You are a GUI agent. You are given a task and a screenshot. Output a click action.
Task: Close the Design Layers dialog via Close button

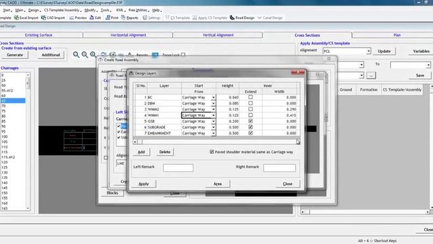click(x=288, y=184)
